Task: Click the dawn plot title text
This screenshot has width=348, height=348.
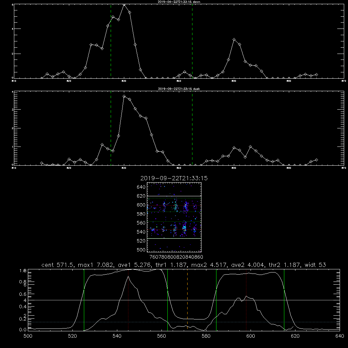Action: point(179,2)
